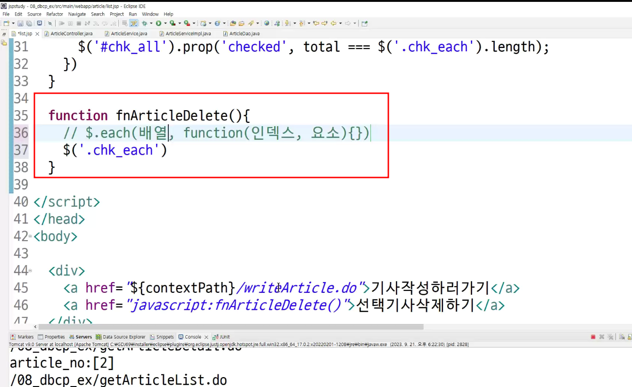Click the New Java Package icon
Screen dimensions: 632x387
(x=203, y=23)
